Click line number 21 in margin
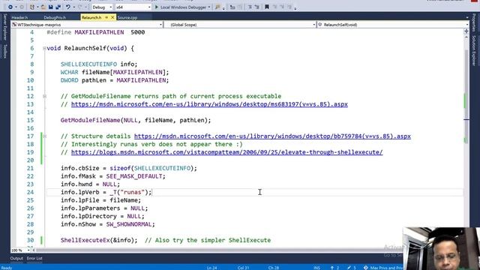Image resolution: width=480 pixels, height=270 pixels. [30, 168]
